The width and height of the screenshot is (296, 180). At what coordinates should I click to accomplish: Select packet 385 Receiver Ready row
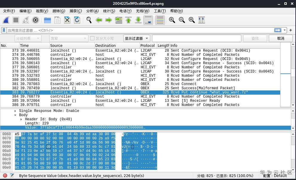[x=140, y=101]
